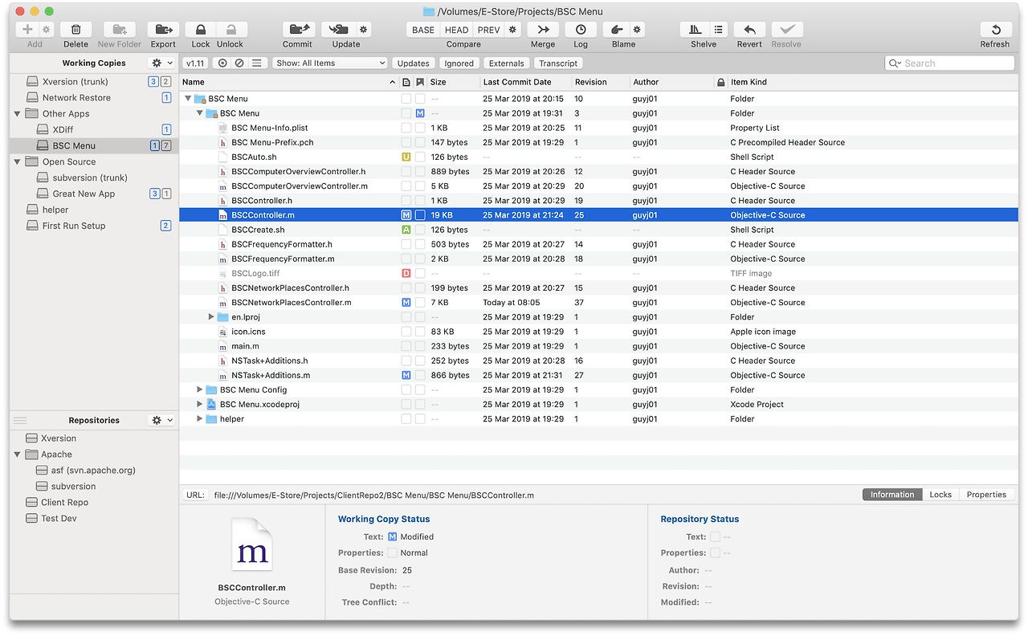The width and height of the screenshot is (1028, 636).
Task: Click the Commit toolbar icon
Action: (x=298, y=30)
